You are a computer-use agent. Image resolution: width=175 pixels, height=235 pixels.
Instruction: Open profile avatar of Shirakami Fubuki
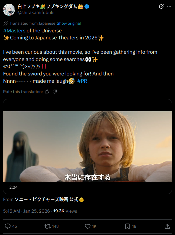point(9,10)
